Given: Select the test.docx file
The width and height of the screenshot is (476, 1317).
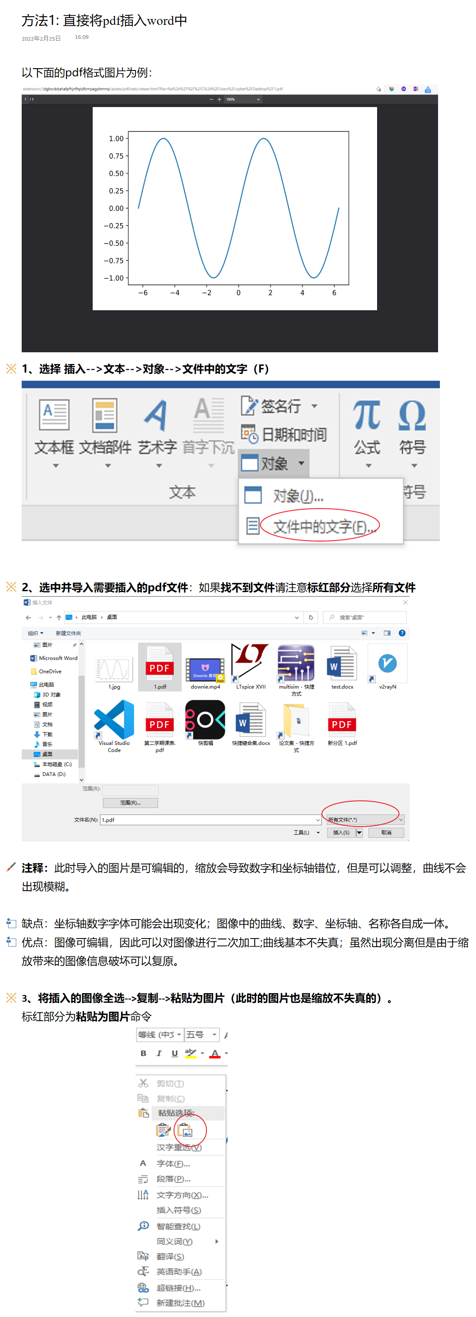Looking at the screenshot, I should pos(342,667).
